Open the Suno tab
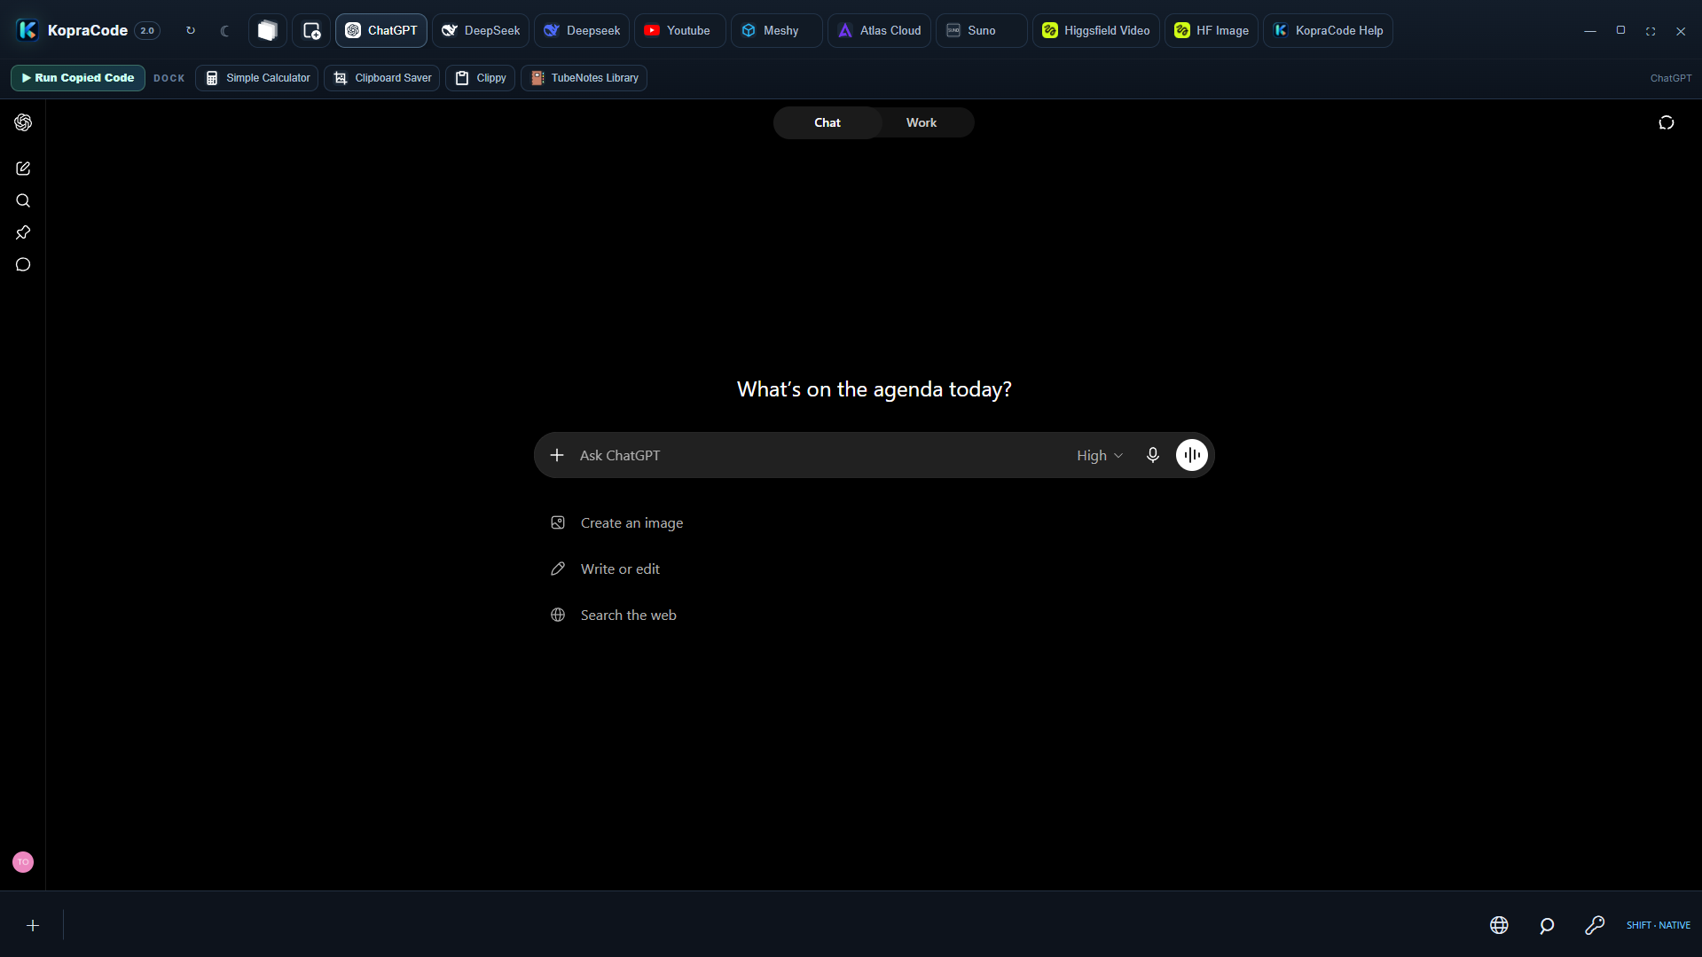Image resolution: width=1702 pixels, height=957 pixels. [x=981, y=30]
